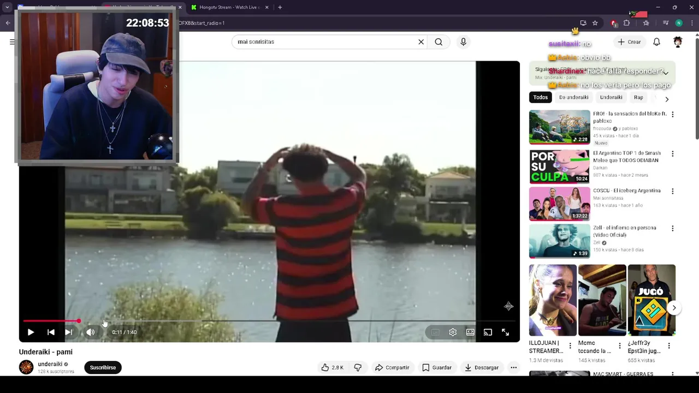Open options for El Argentino TOP 1 video

(672, 154)
